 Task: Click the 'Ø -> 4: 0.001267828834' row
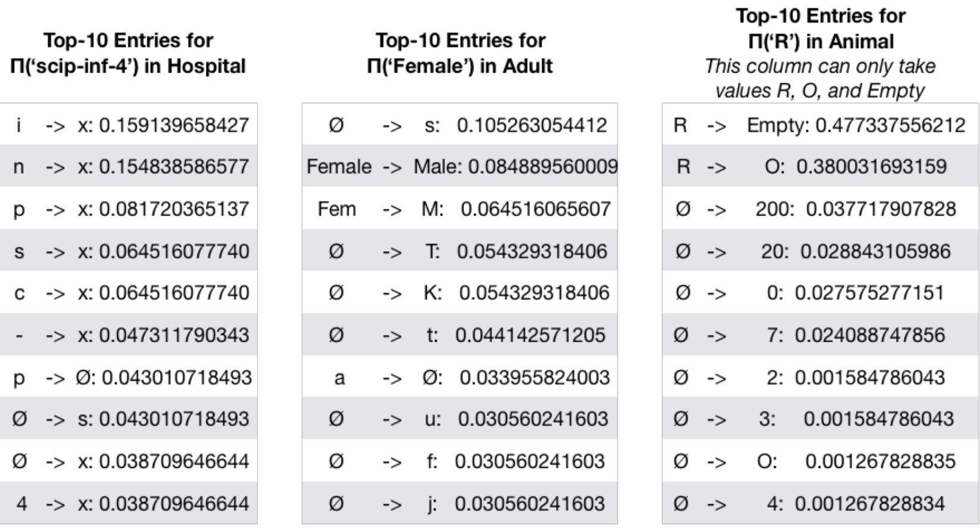coord(821,504)
